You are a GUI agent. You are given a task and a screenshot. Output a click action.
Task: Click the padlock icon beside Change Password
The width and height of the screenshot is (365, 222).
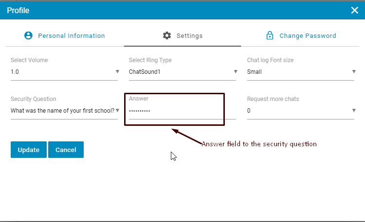[269, 35]
